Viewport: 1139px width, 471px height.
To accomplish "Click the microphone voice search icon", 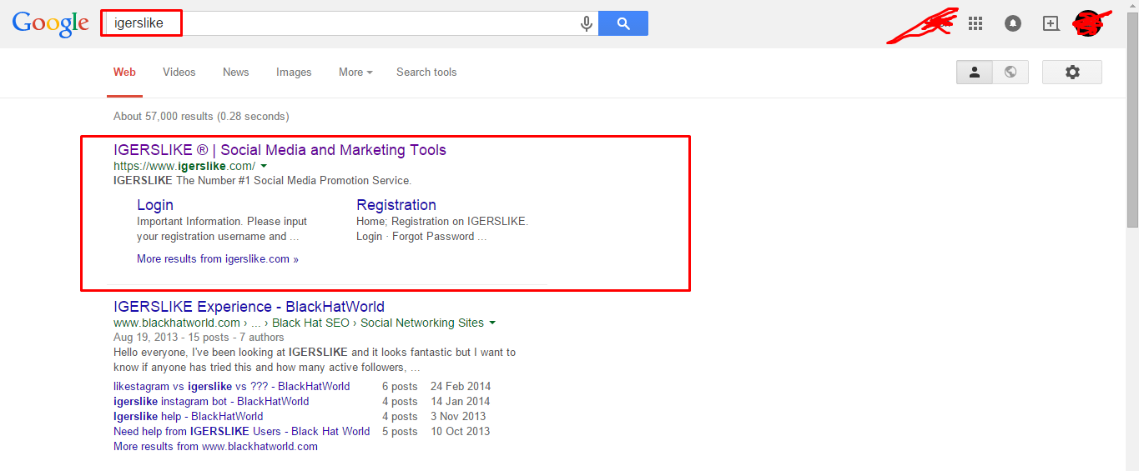I will click(587, 23).
